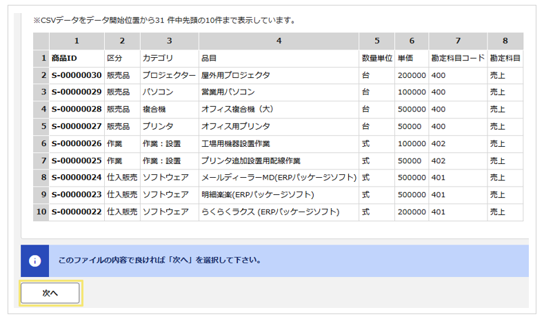Screen dimensions: 544x319
Task: Click 複合機 category cell
Action: click(x=170, y=110)
